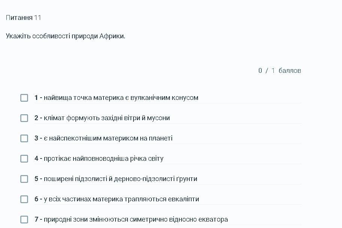Select the checkbox for option 4 найповноводніша річка
The height and width of the screenshot is (228, 342).
[24, 159]
